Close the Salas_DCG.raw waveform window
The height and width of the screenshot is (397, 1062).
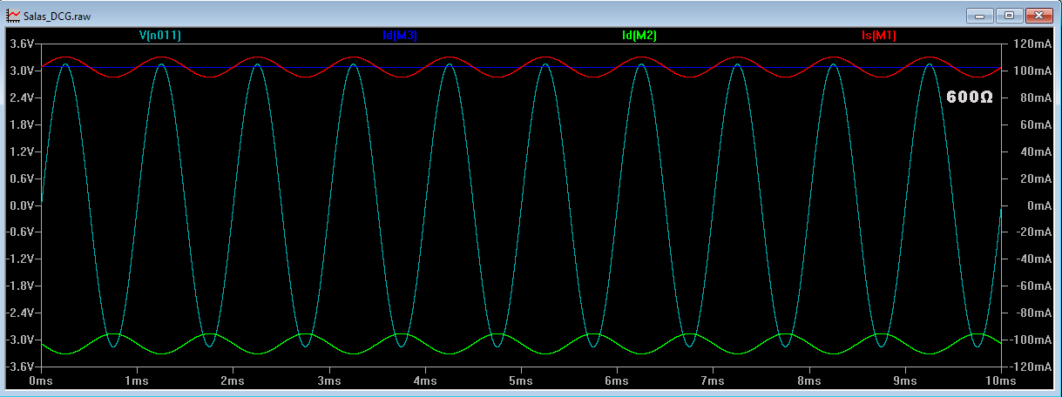pos(1038,15)
